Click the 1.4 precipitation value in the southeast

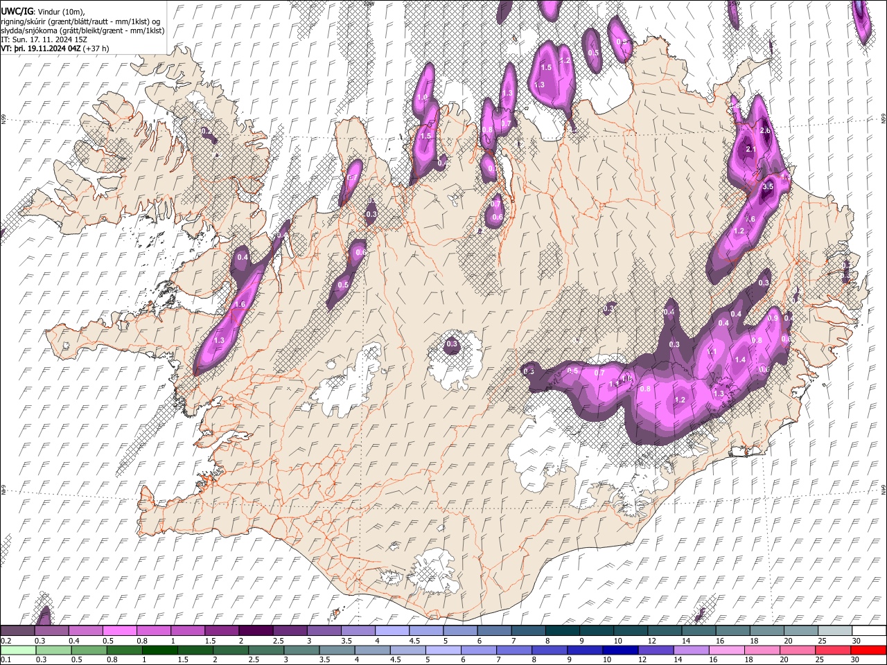point(740,360)
